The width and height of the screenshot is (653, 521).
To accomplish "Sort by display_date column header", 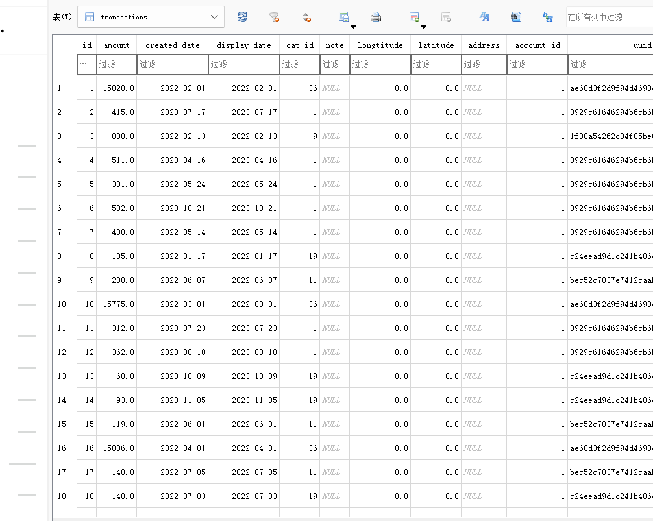I will pos(244,45).
